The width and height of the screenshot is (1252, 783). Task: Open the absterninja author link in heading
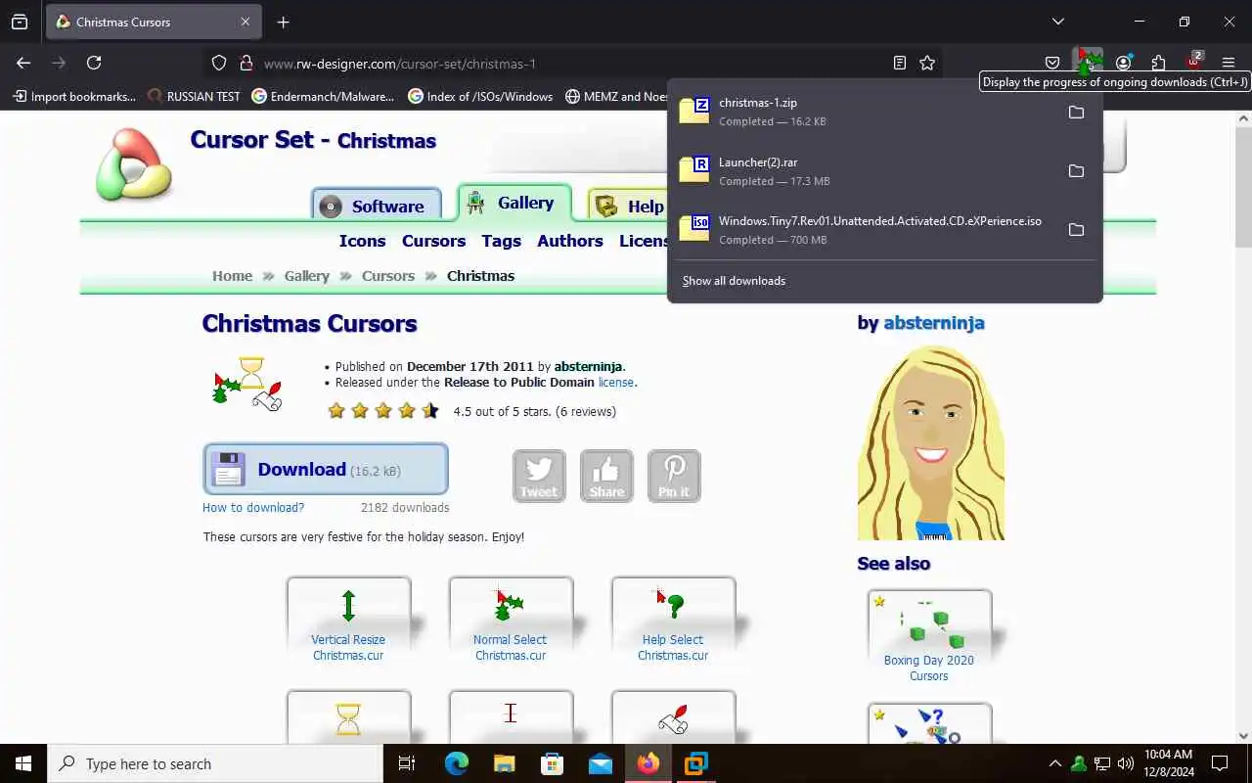coord(933,323)
